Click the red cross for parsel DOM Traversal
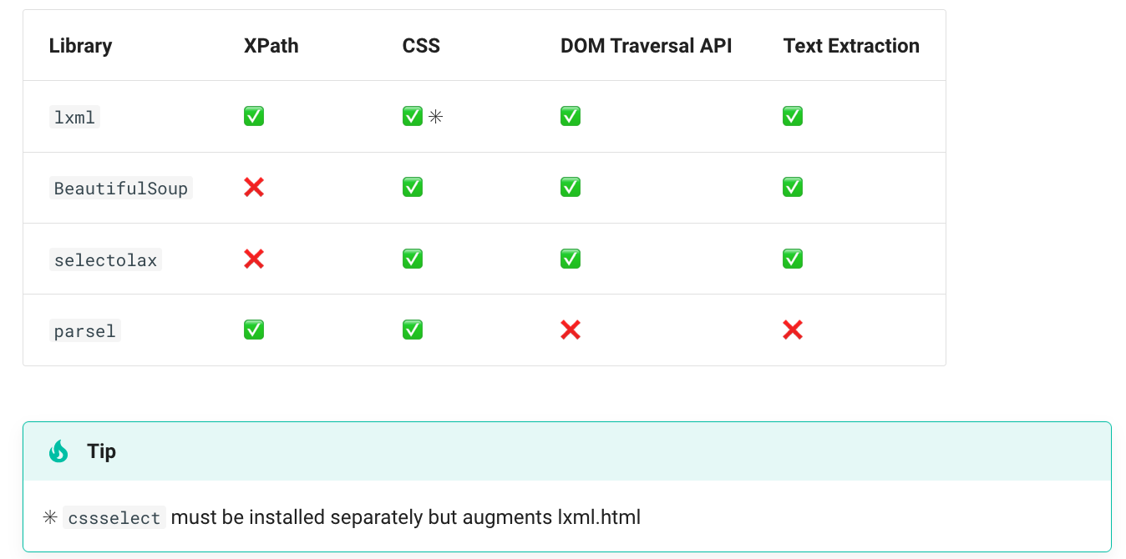This screenshot has height=559, width=1126. tap(571, 330)
